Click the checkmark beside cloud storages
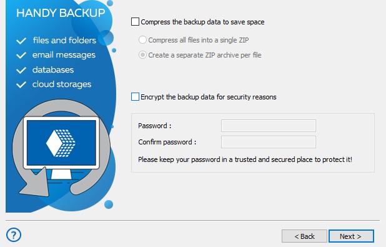Image resolution: width=386 pixels, height=247 pixels. coord(21,84)
